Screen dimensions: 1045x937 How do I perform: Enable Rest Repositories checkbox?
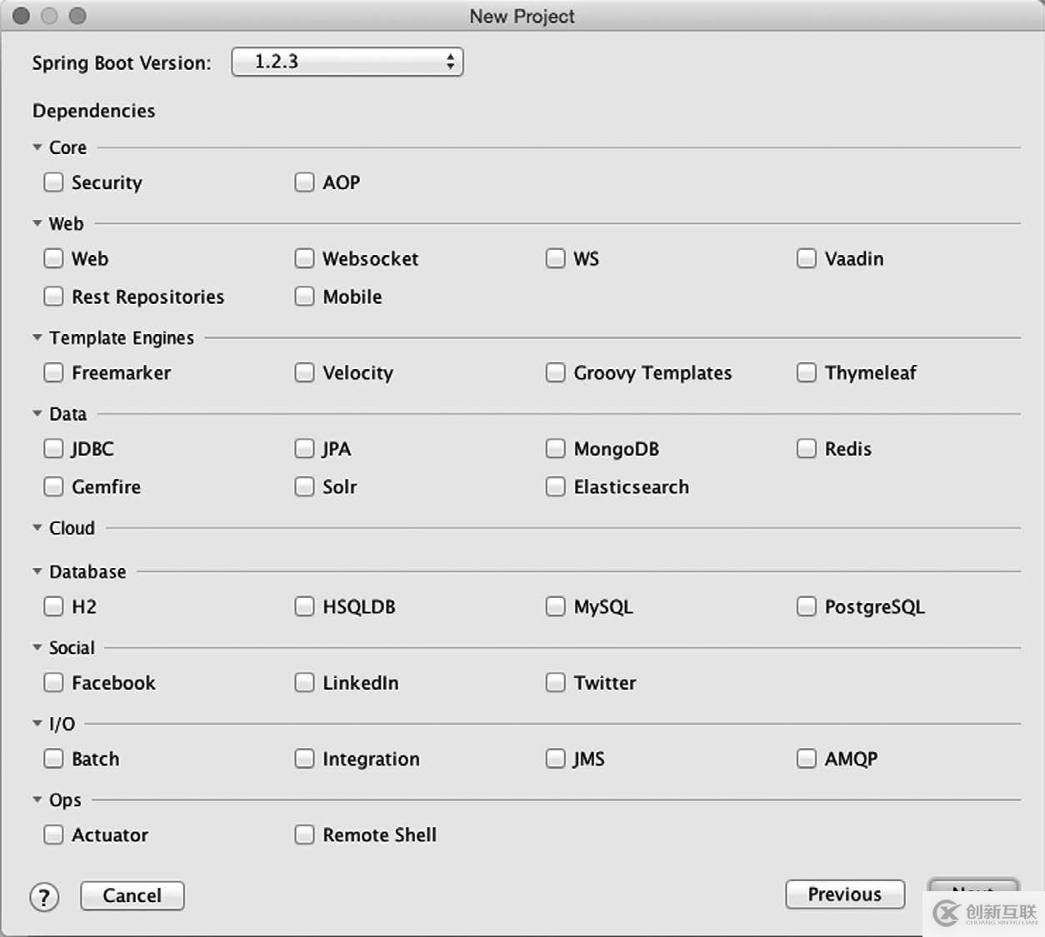53,297
